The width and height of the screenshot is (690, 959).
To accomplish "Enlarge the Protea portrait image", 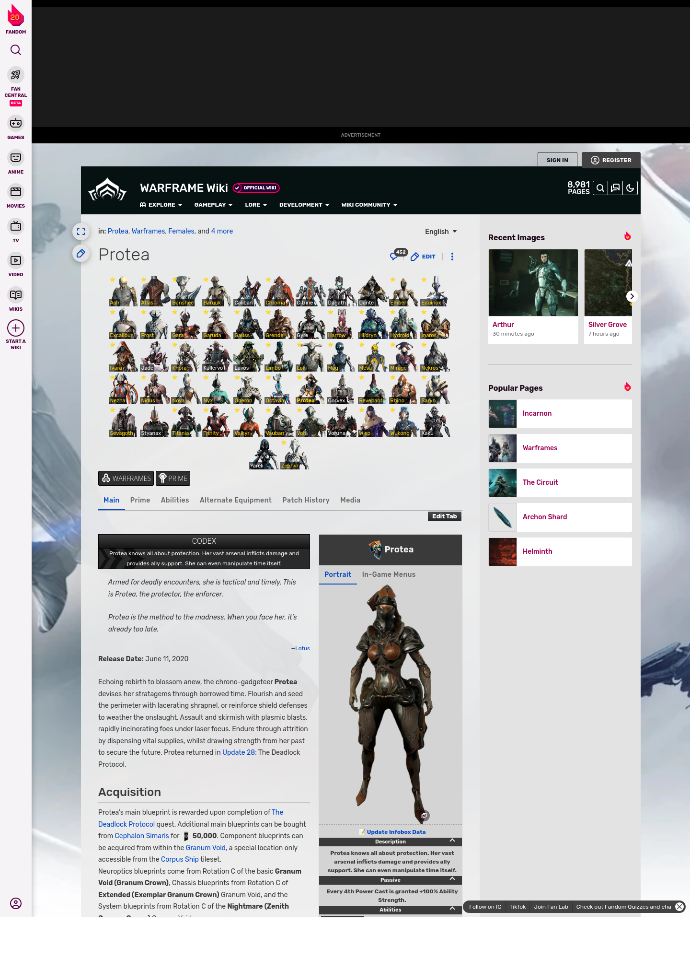I will [x=424, y=816].
